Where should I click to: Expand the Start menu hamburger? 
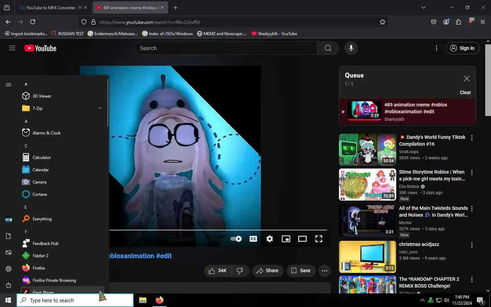9,85
